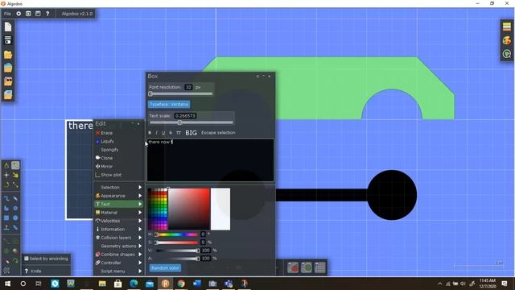The image size is (515, 290).
Task: Open Google Chrome from the taskbar
Action: (x=181, y=284)
